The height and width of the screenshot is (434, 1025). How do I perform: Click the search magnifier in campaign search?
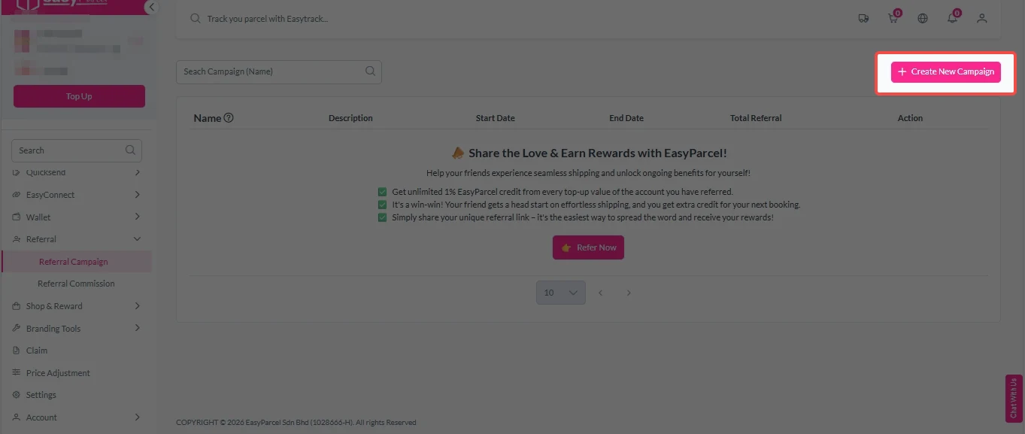370,71
